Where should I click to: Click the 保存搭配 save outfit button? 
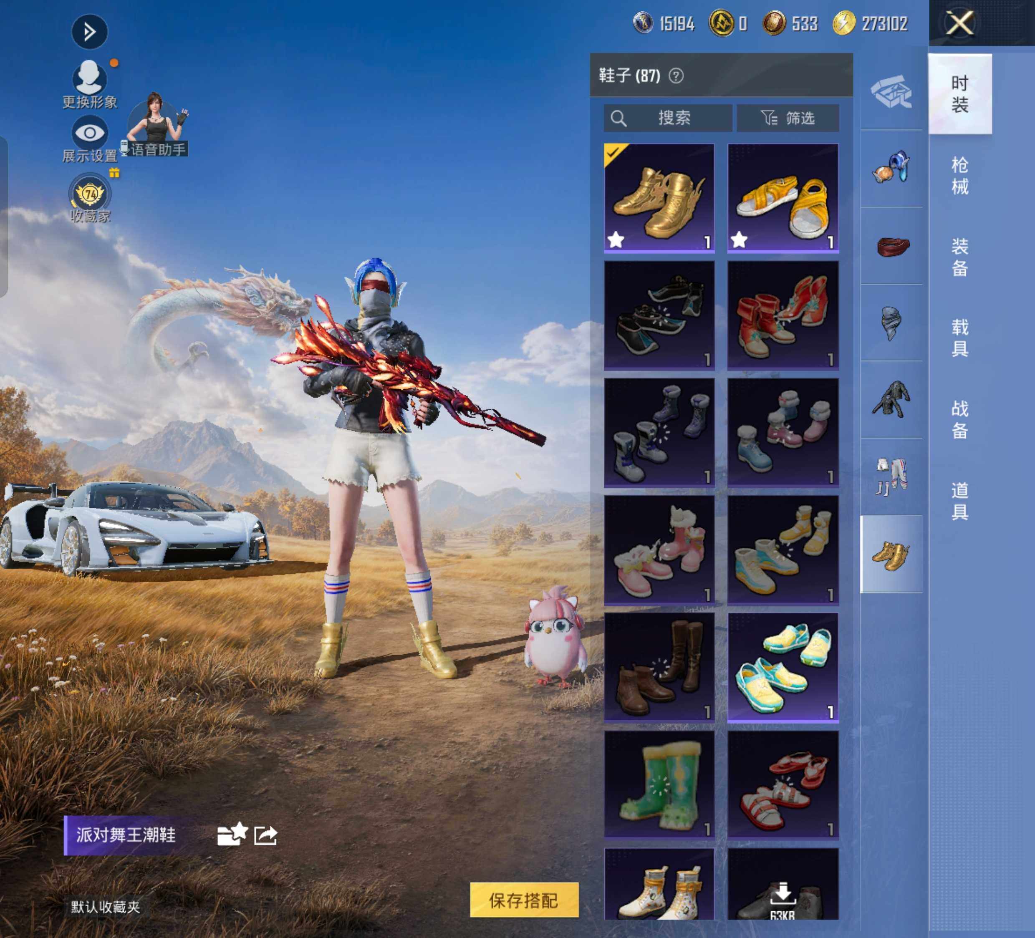coord(524,900)
